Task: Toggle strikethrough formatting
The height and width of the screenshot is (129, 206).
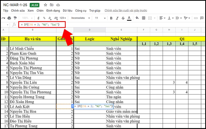Action: [x=123, y=18]
